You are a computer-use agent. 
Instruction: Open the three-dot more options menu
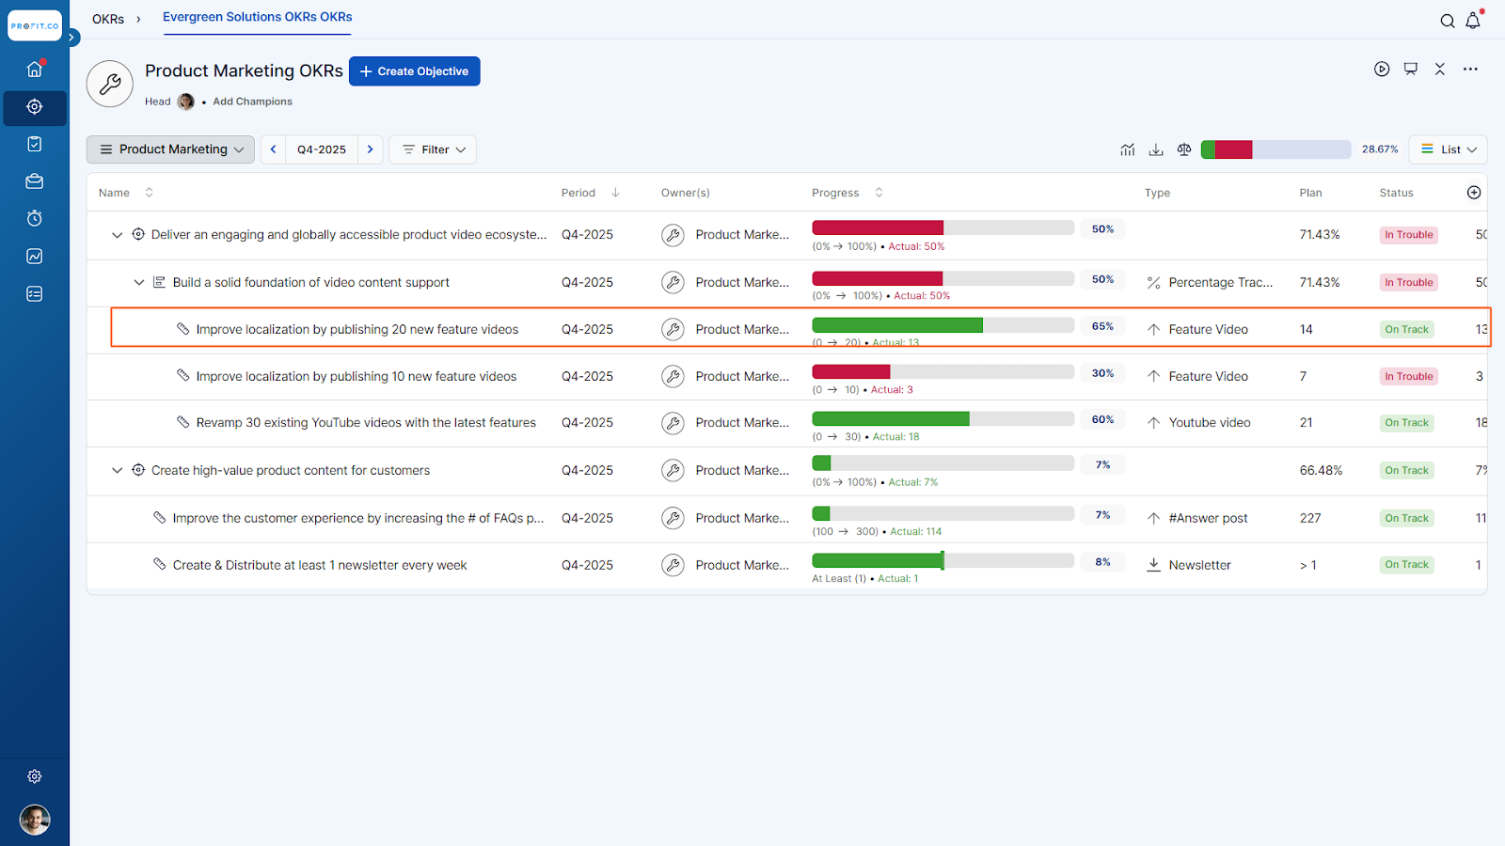(1470, 69)
